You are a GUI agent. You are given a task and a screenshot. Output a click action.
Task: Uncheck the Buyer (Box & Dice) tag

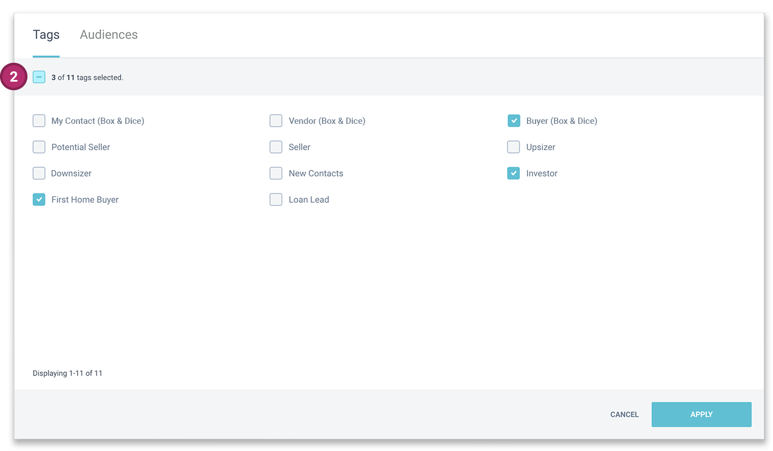coord(513,120)
